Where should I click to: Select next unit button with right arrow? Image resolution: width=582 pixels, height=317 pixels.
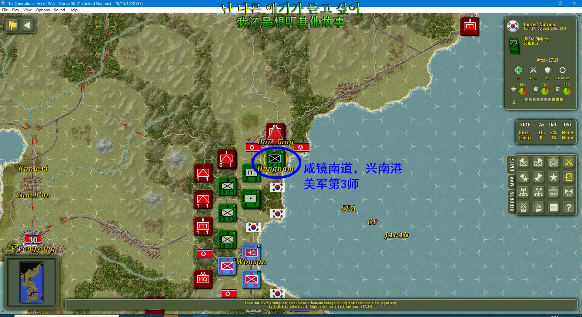[x=539, y=162]
